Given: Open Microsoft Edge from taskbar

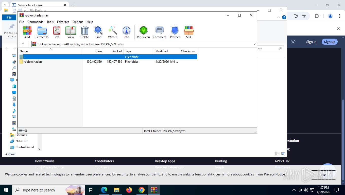Looking at the screenshot, I should pyautogui.click(x=104, y=190).
